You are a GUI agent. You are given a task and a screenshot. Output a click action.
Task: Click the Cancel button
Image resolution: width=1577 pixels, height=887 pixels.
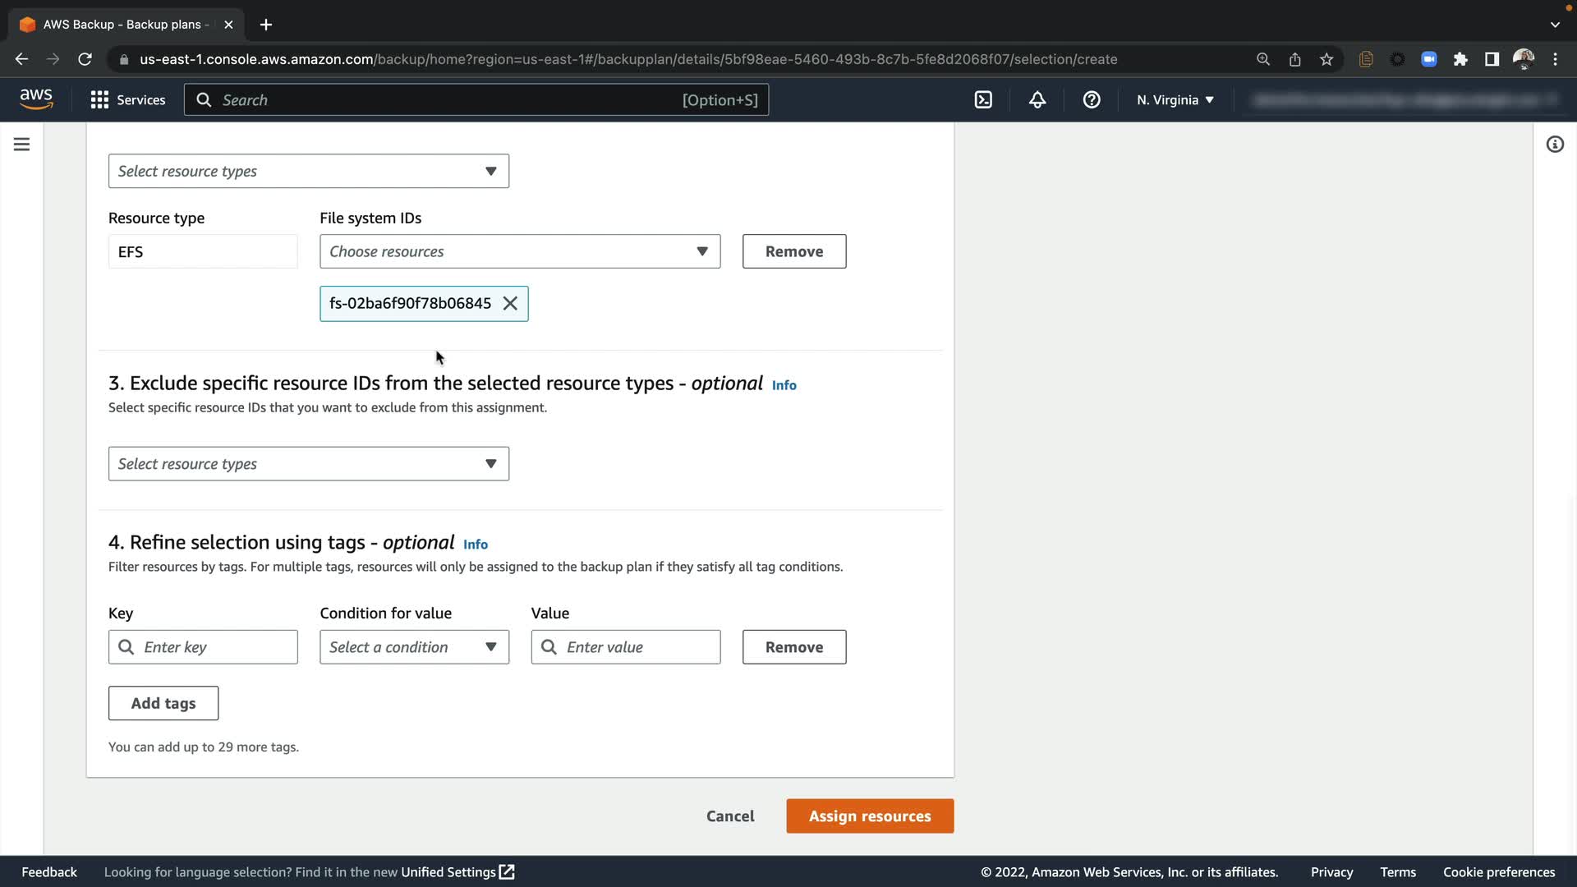(x=730, y=816)
